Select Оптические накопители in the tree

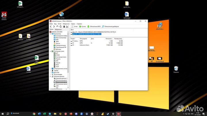tap(60, 84)
